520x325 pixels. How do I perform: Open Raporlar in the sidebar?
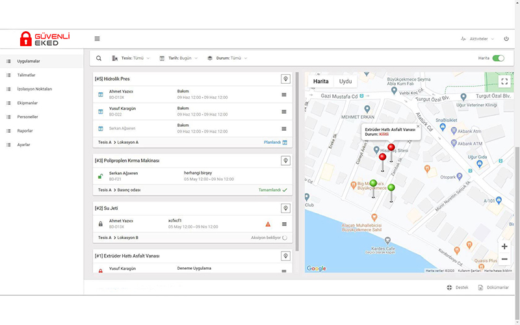(x=25, y=131)
